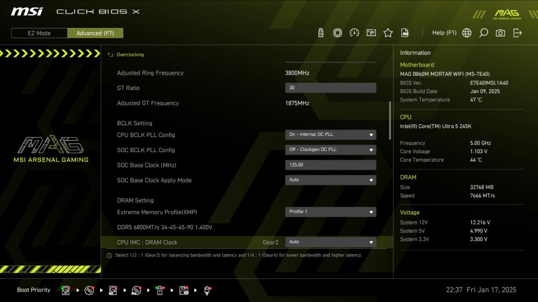538x302 pixels.
Task: Open the CPU BCLK PLL Config dropdown
Action: pos(330,135)
